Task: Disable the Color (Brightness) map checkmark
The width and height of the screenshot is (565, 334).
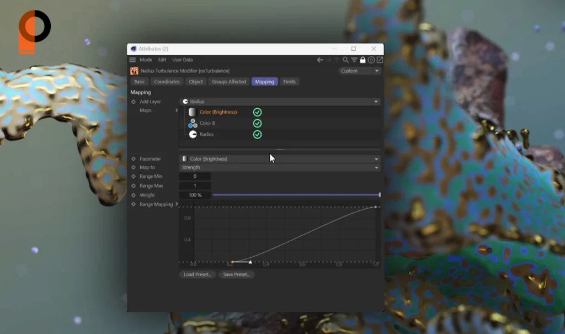Action: coord(257,112)
